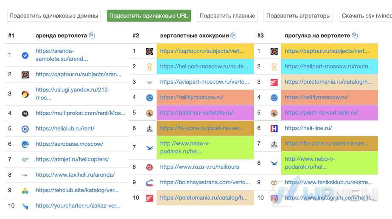This screenshot has height=219, width=392.
Task: Click heli-line red-blue H favicon
Action: [274, 129]
